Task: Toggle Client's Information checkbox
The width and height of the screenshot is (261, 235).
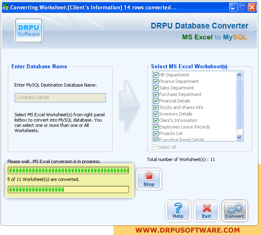Action: [156, 120]
